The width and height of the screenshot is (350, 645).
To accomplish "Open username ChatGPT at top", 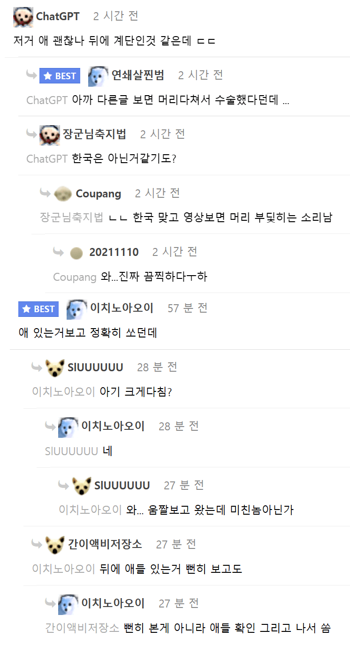I will coord(58,16).
